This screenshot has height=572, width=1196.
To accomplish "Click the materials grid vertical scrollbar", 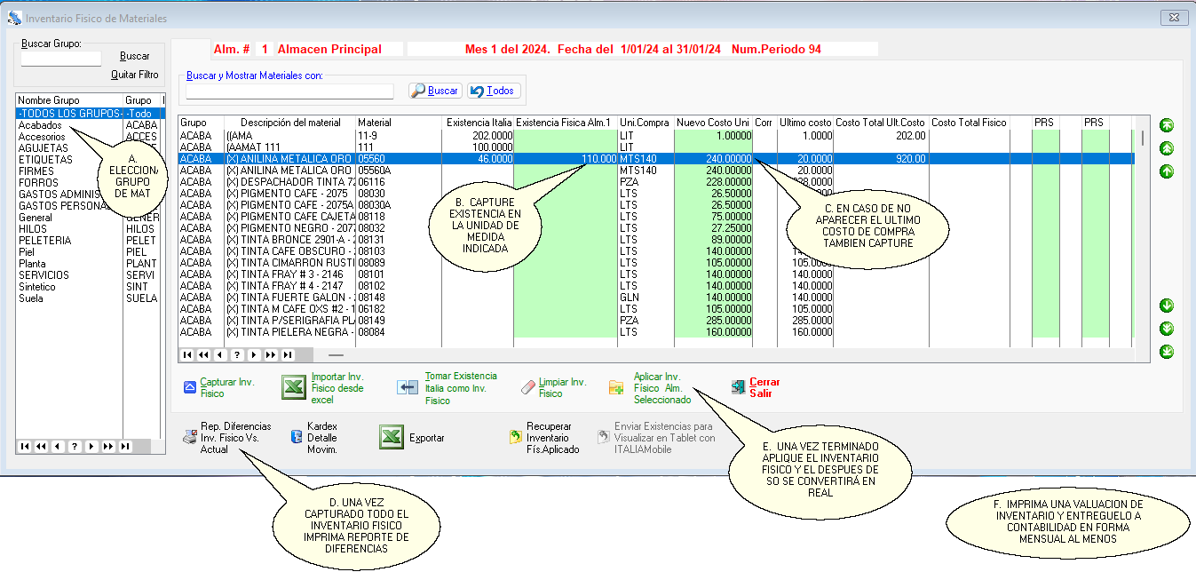I will pyautogui.click(x=1142, y=231).
